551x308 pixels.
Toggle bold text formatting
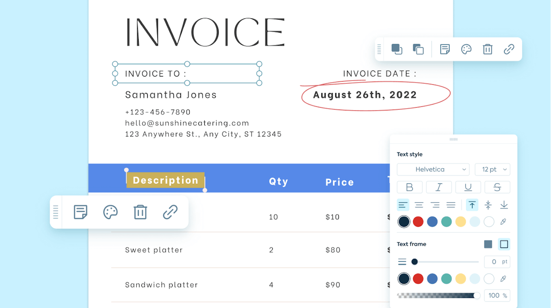click(x=410, y=187)
